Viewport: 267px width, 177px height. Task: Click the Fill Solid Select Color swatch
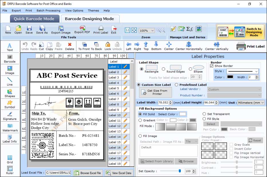coord(183,114)
